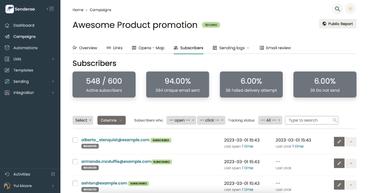Open armanda.mcduffie@example.com subscriber link
The width and height of the screenshot is (369, 193).
click(x=116, y=162)
